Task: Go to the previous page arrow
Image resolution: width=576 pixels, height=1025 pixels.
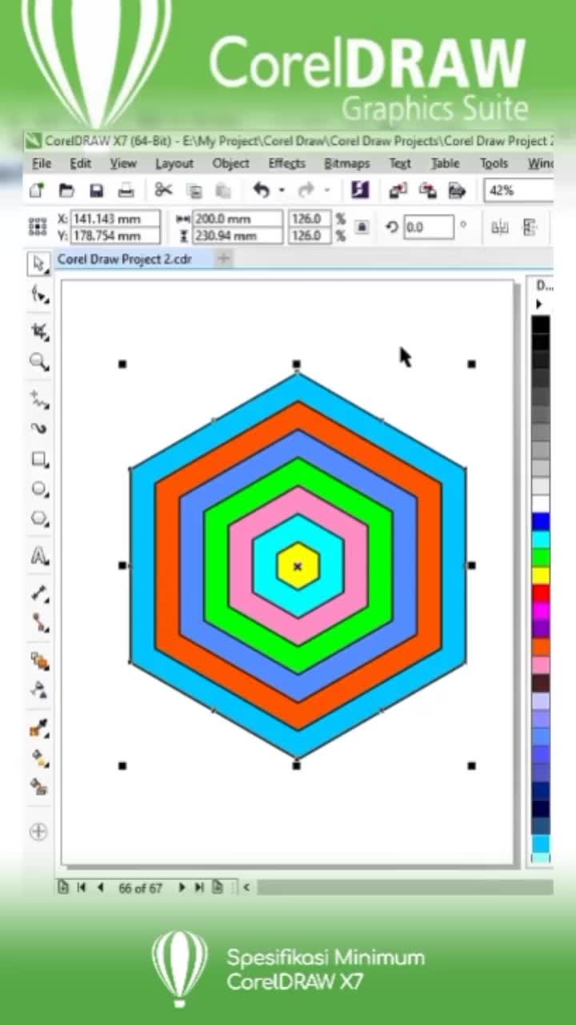Action: [100, 887]
